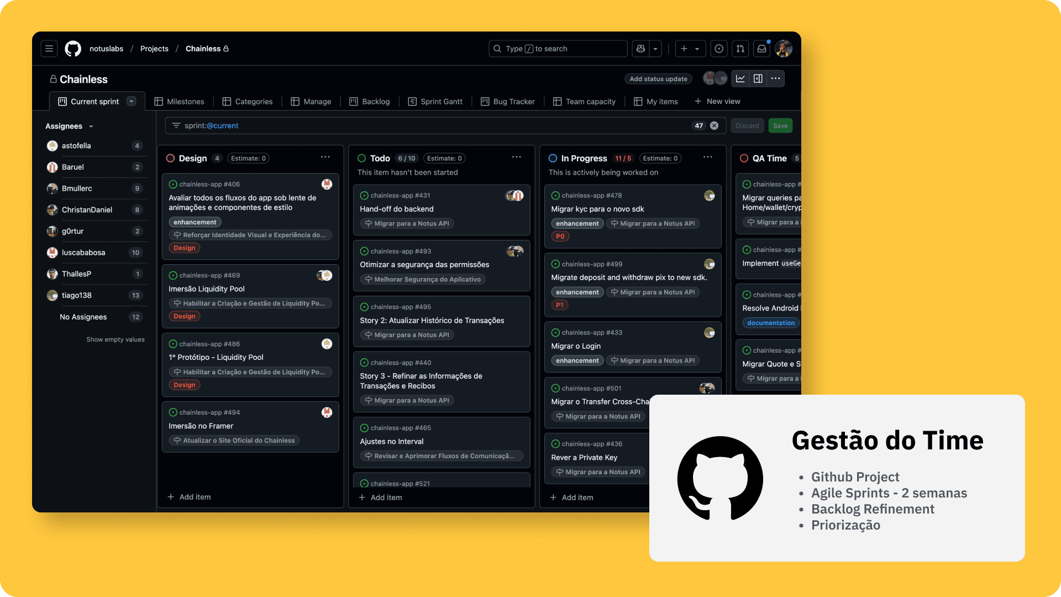
Task: Open issue Migrar kyc para o novo sdk
Action: [x=597, y=209]
